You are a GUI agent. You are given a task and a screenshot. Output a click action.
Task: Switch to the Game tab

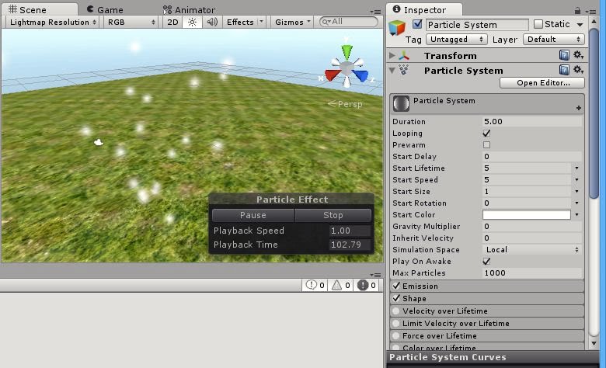[x=105, y=9]
